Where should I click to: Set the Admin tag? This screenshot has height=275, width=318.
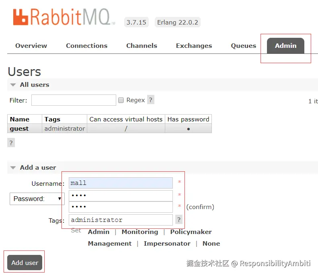pyautogui.click(x=98, y=232)
